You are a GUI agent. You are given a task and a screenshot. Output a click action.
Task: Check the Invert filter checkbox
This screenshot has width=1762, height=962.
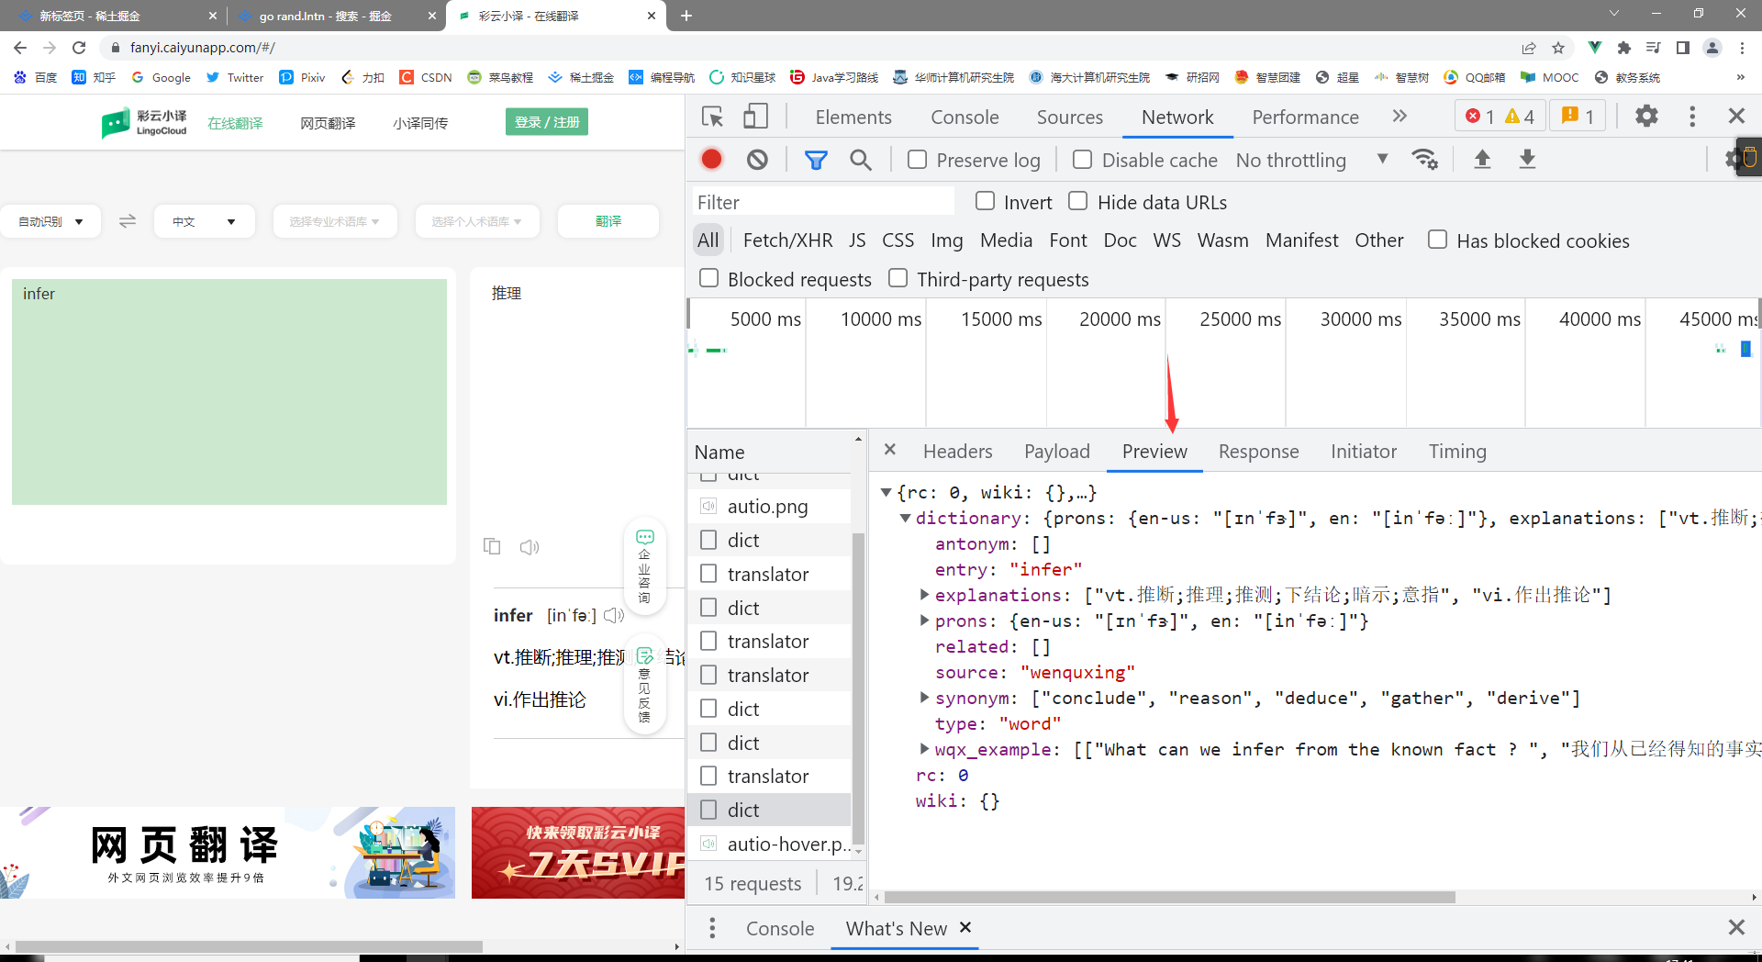click(985, 201)
